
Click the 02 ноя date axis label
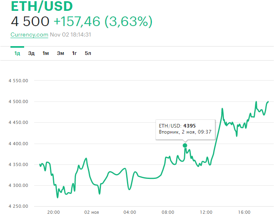tap(92, 213)
